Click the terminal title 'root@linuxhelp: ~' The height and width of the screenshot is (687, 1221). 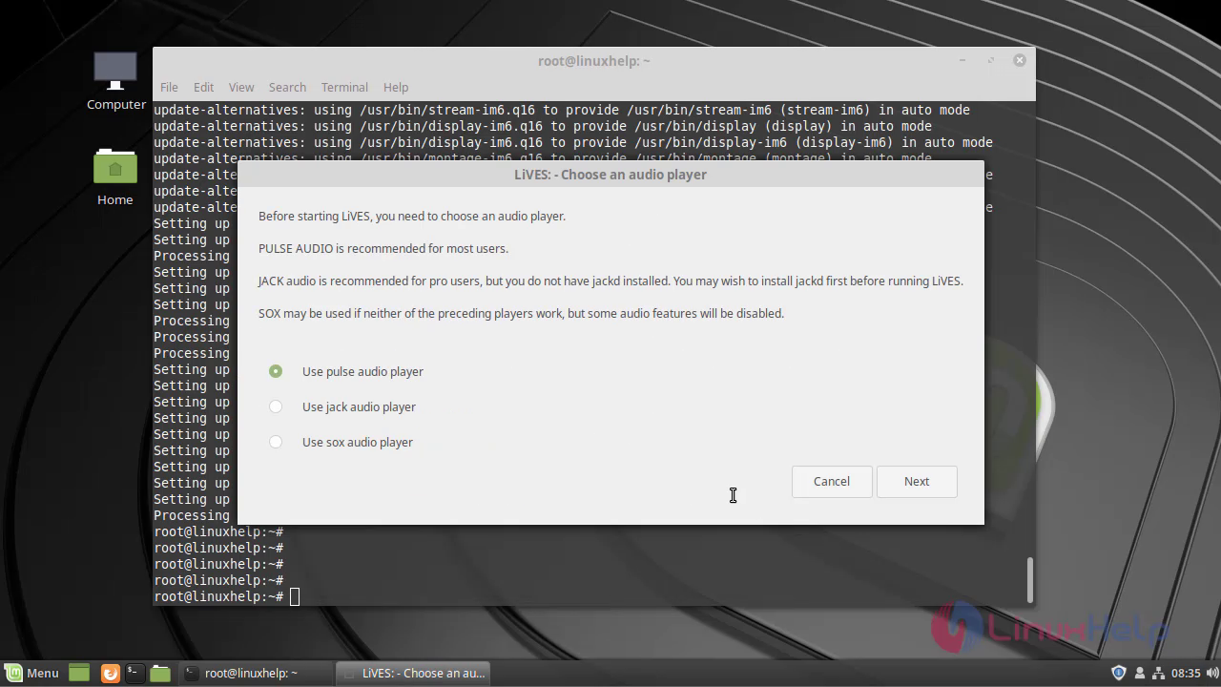tap(594, 60)
